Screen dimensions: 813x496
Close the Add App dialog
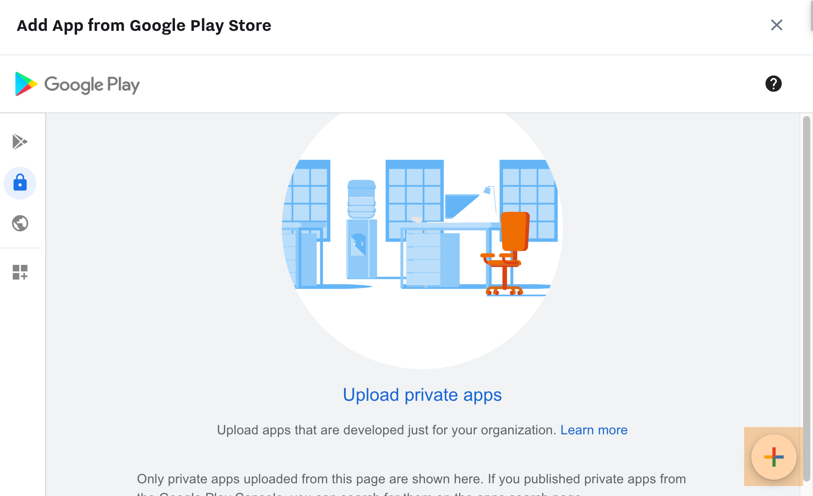776,25
